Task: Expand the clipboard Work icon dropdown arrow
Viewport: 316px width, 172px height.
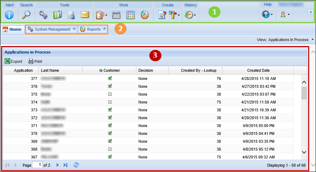Action: tap(106, 15)
